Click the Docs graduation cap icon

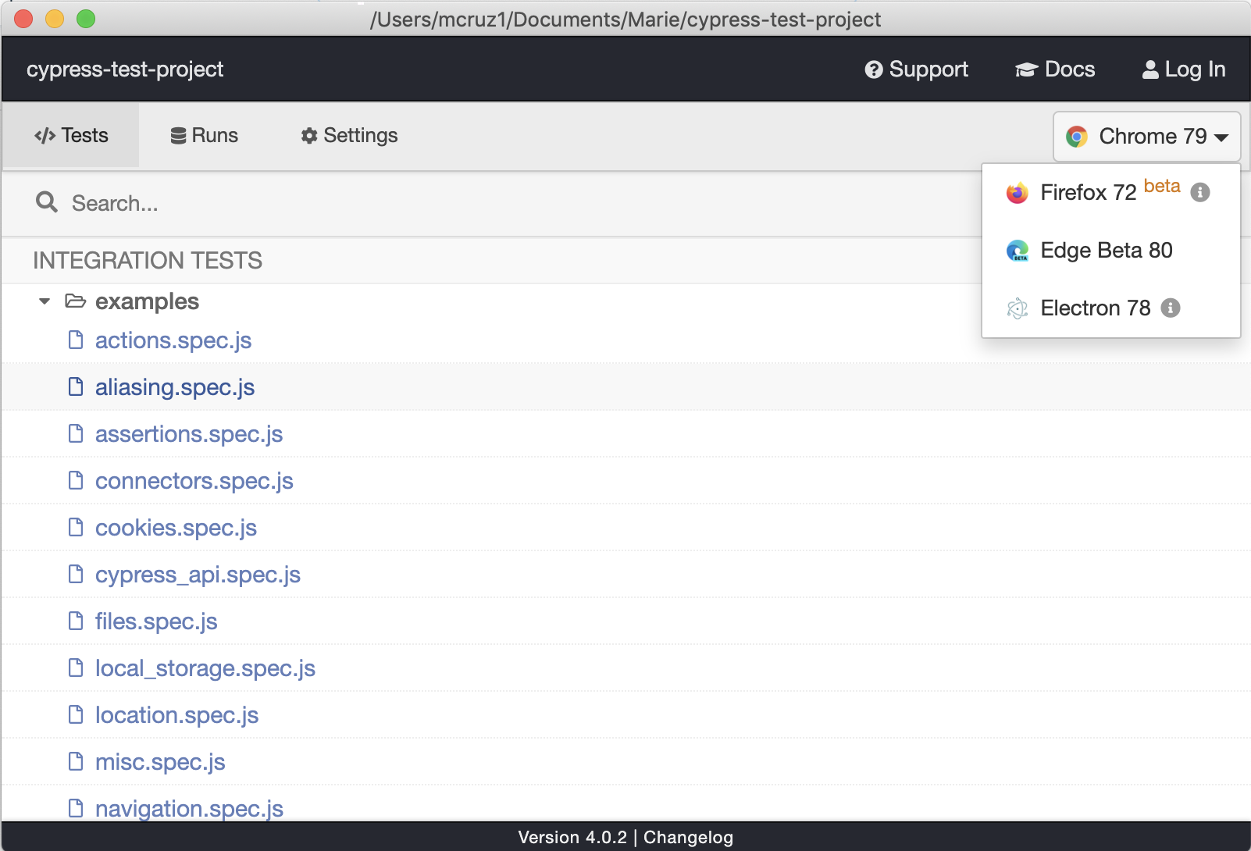[x=1026, y=70]
